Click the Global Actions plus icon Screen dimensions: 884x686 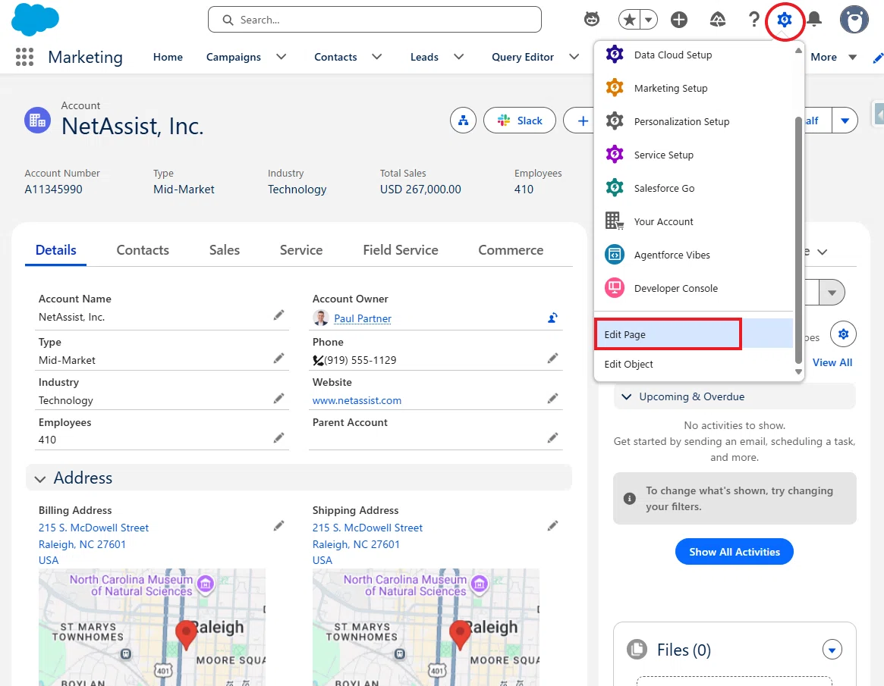tap(679, 20)
